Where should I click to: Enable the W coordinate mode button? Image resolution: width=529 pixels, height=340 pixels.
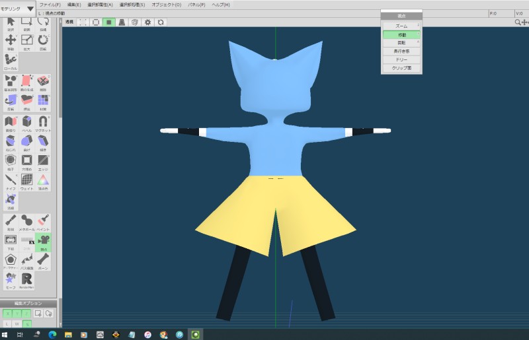(x=17, y=323)
